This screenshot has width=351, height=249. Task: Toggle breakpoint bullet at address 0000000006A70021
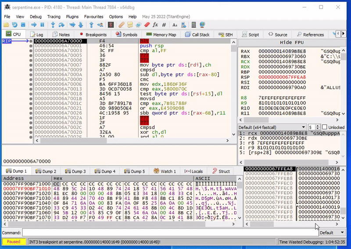pos(31,108)
